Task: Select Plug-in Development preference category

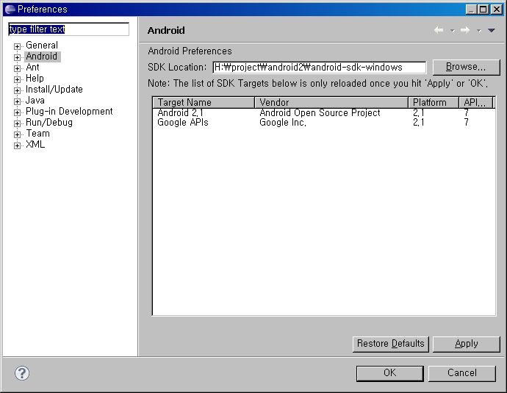Action: (69, 112)
